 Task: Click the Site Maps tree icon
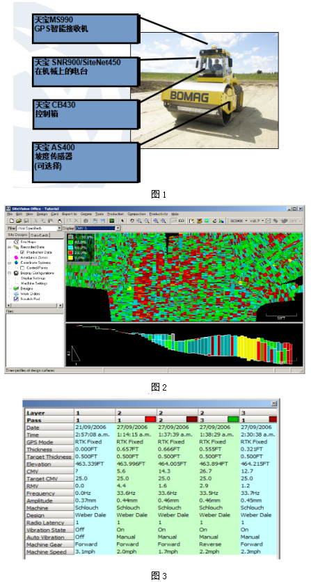click(16, 242)
